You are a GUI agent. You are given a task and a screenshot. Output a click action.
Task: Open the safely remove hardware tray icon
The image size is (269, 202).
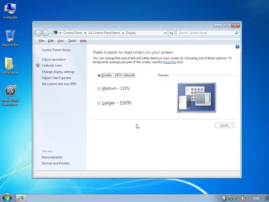tap(231, 198)
